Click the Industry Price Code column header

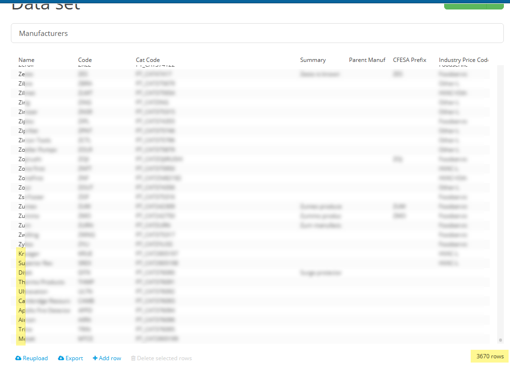point(463,60)
